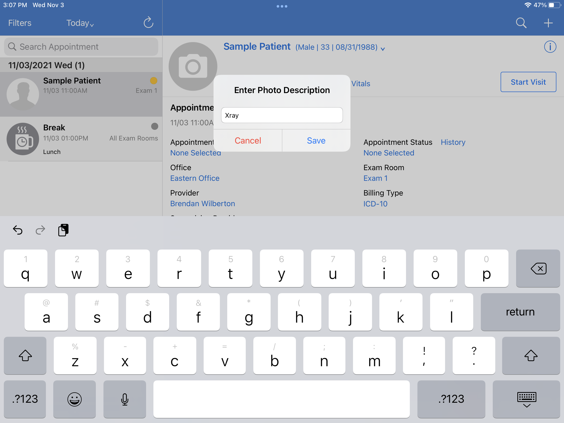
Task: Tap the p key
Action: click(486, 268)
